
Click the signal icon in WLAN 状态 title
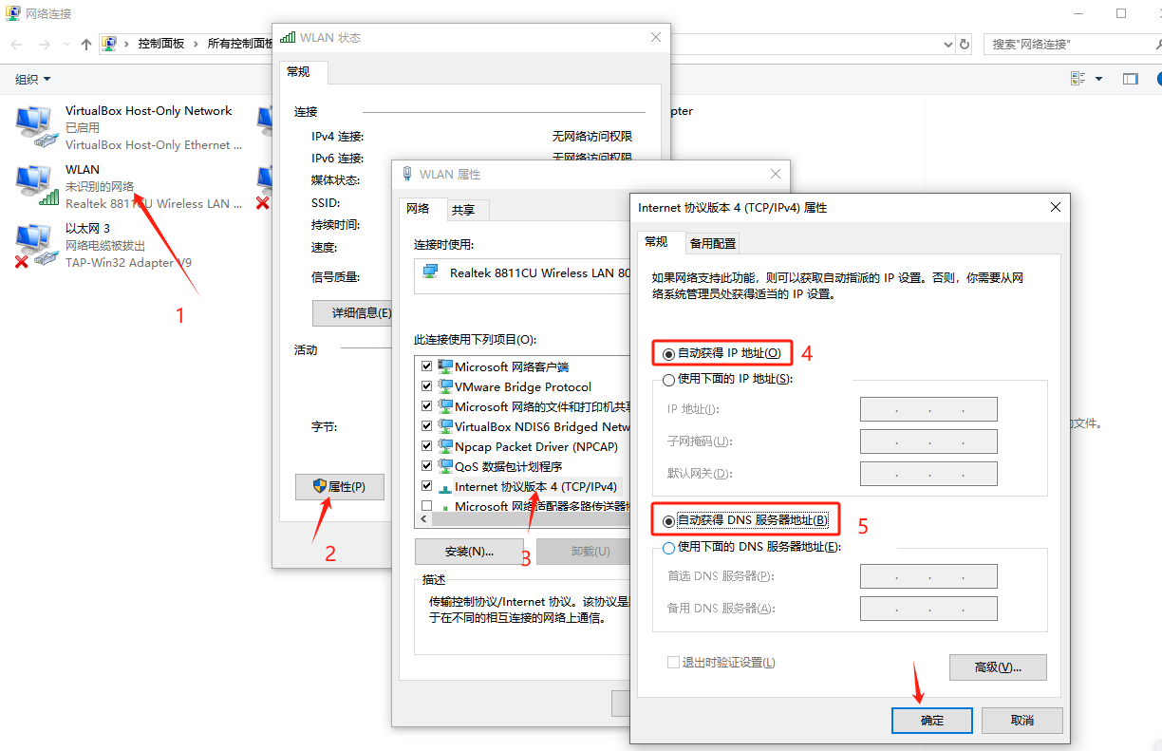tap(288, 37)
